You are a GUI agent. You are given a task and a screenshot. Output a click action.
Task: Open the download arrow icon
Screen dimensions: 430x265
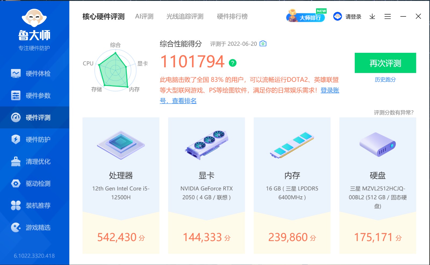click(372, 16)
